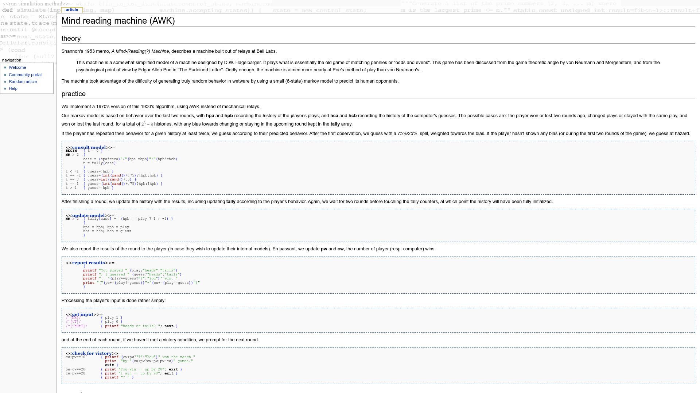Screen dimensions: 700x393
Task: Click sentence 'Processing the player's input is done rather simply:'
Action: tap(113, 301)
